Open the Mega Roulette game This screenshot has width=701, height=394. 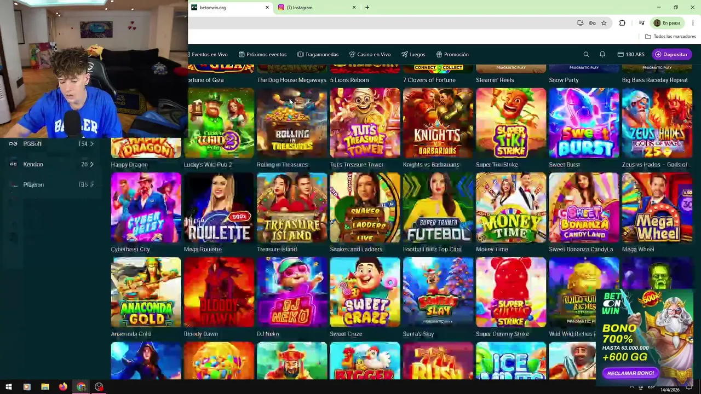click(219, 208)
